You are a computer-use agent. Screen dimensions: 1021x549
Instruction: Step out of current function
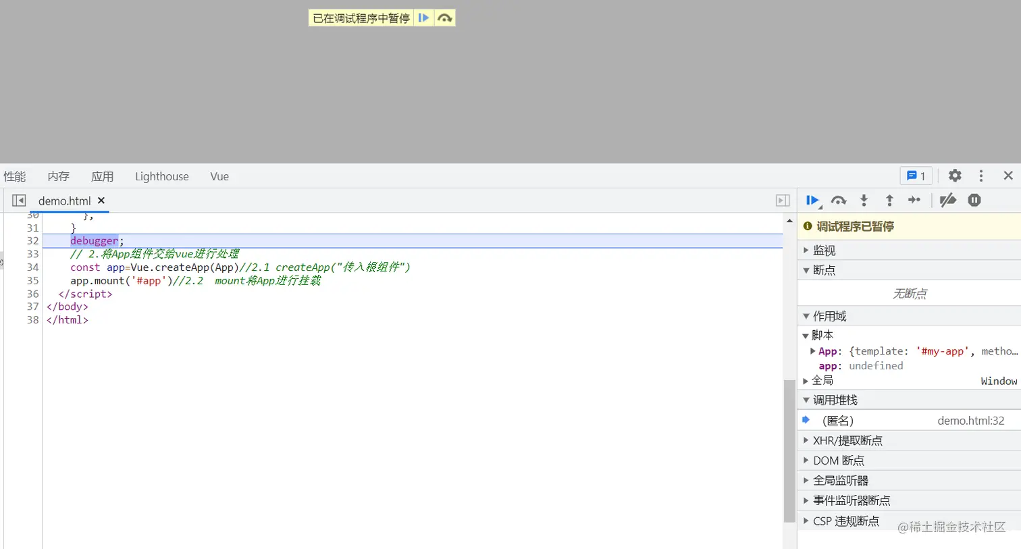coord(889,201)
